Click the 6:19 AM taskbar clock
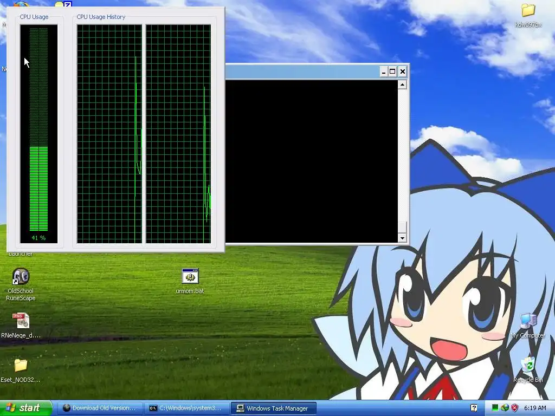This screenshot has width=555, height=416. [535, 408]
